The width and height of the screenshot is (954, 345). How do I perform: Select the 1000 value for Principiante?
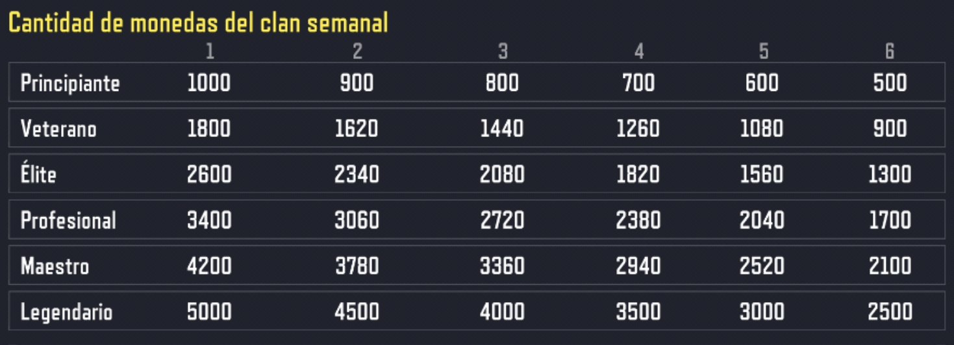209,83
